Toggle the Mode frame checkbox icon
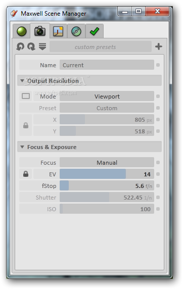This screenshot has width=183, height=289. click(x=26, y=96)
